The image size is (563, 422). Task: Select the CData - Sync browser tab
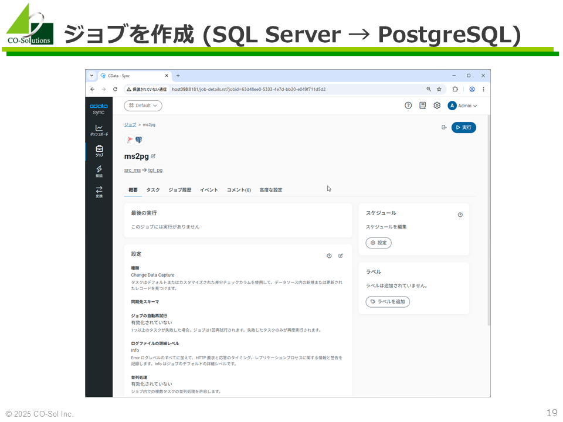point(135,76)
